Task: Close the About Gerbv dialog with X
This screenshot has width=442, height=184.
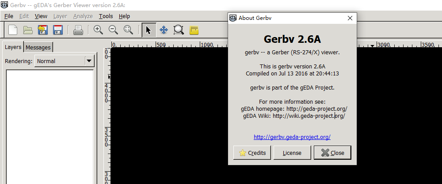Action: click(x=350, y=18)
